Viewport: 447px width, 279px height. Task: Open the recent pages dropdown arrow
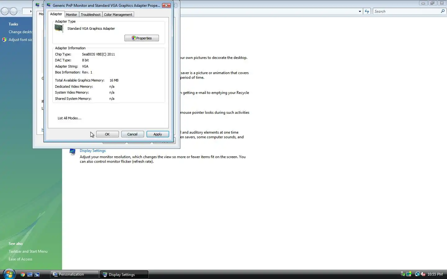click(x=20, y=11)
